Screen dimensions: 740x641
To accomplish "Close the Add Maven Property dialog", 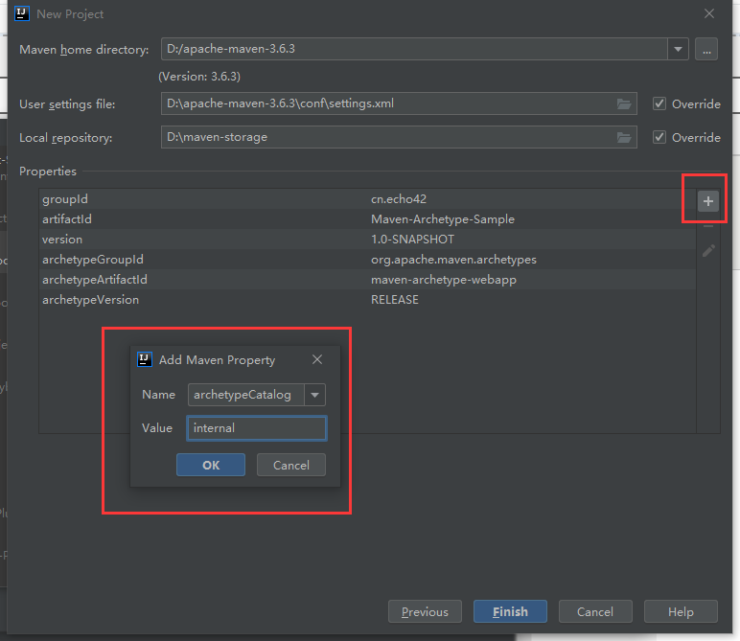I will 317,360.
